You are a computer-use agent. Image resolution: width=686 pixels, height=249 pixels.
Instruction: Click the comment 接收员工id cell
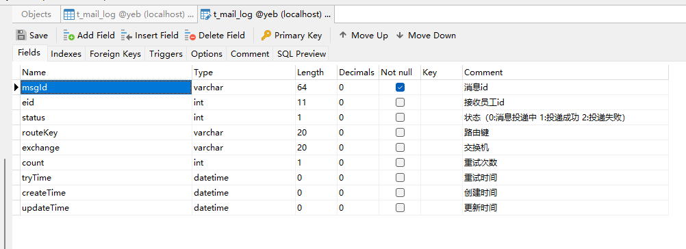566,103
